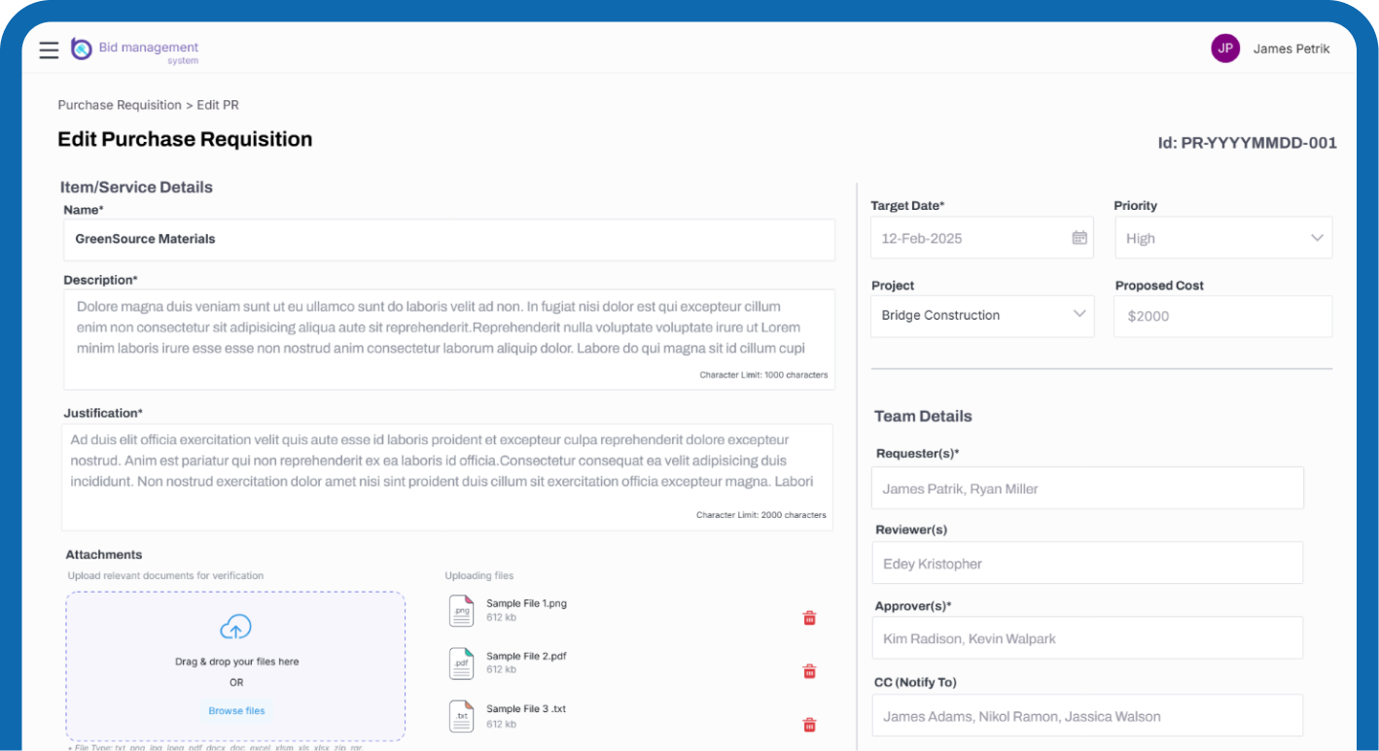Viewport: 1379px width, 751px height.
Task: Click inside the Proposed Cost field
Action: pos(1222,316)
